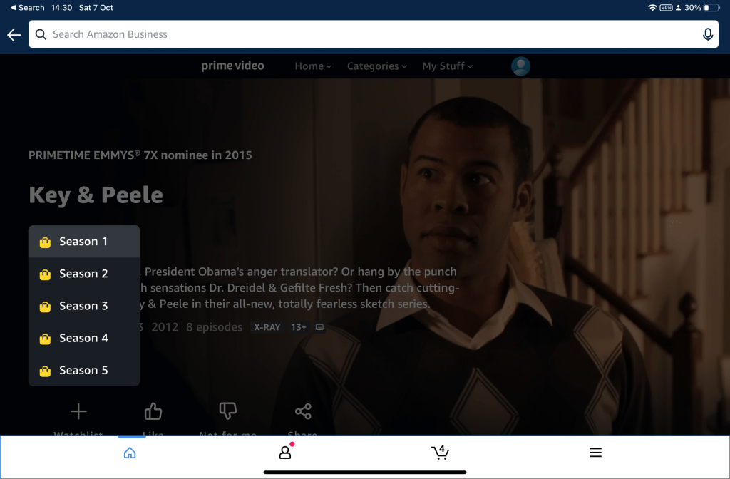
Task: Tap the back arrow beside search bar
Action: (14, 34)
